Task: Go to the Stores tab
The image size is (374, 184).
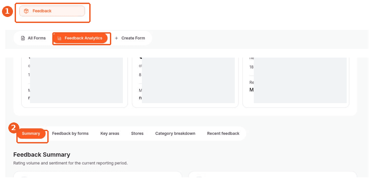Action: (x=137, y=133)
